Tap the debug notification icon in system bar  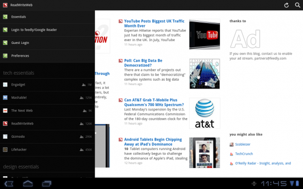point(254,184)
